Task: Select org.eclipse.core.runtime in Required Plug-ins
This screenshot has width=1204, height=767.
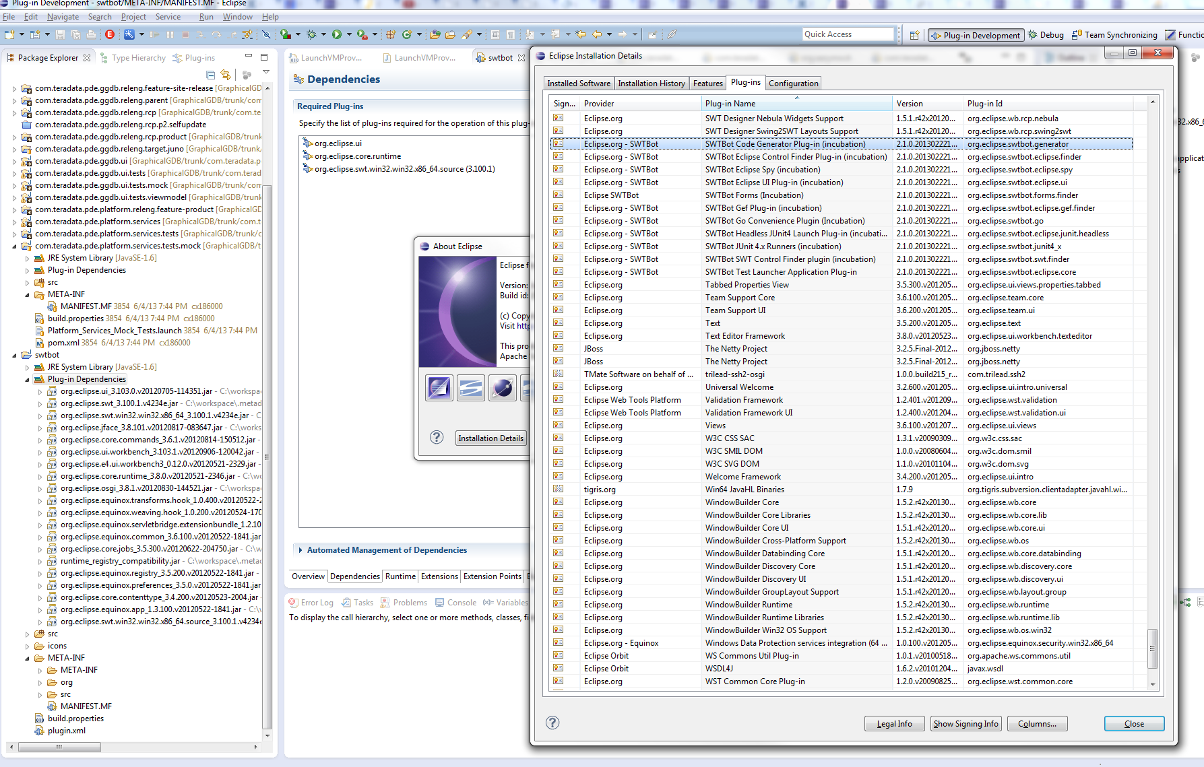Action: (x=357, y=156)
